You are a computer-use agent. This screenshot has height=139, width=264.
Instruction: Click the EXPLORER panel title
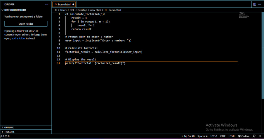tap(9, 4)
